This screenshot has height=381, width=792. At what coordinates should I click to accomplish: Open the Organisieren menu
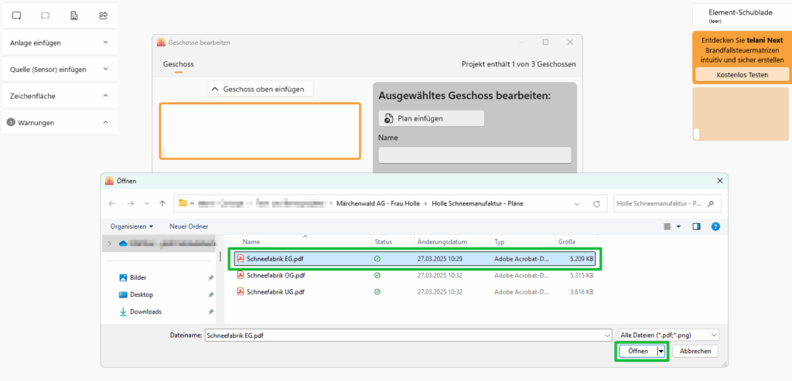(x=131, y=226)
